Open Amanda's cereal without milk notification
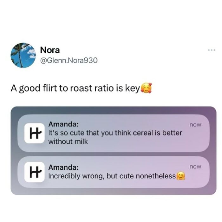 (114, 133)
